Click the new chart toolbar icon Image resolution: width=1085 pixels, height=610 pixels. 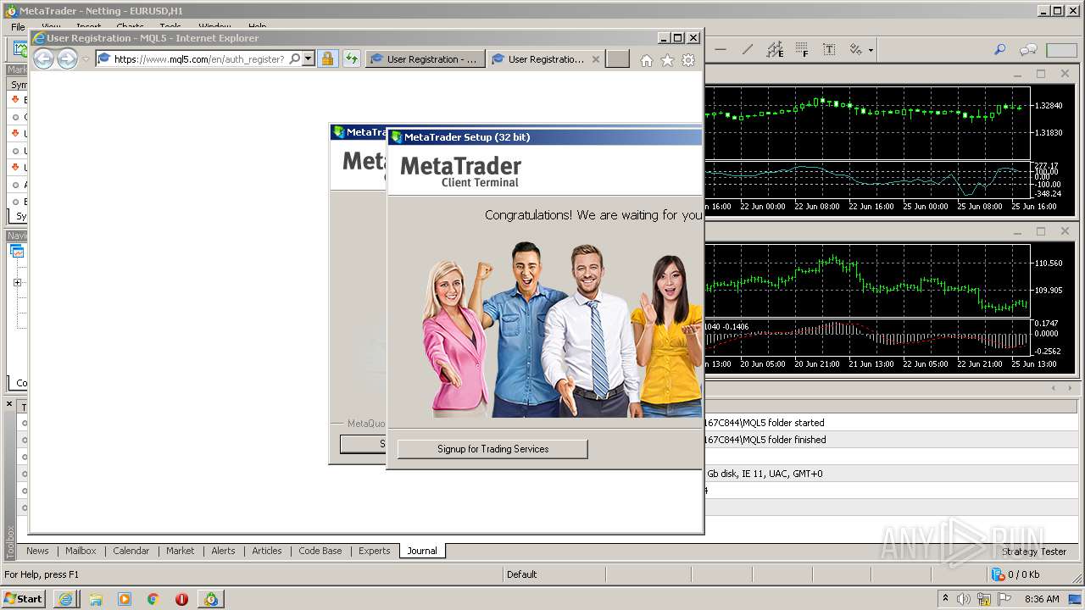(19, 50)
